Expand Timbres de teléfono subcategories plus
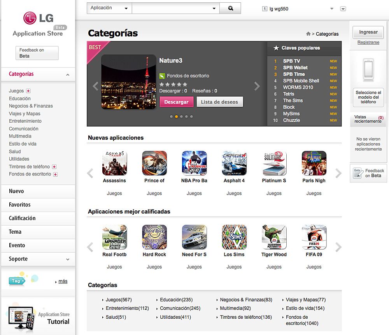389x335 pixels. 54,167
